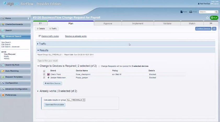
Task: Click Edit Search - Advanced link
Action: click(x=10, y=47)
